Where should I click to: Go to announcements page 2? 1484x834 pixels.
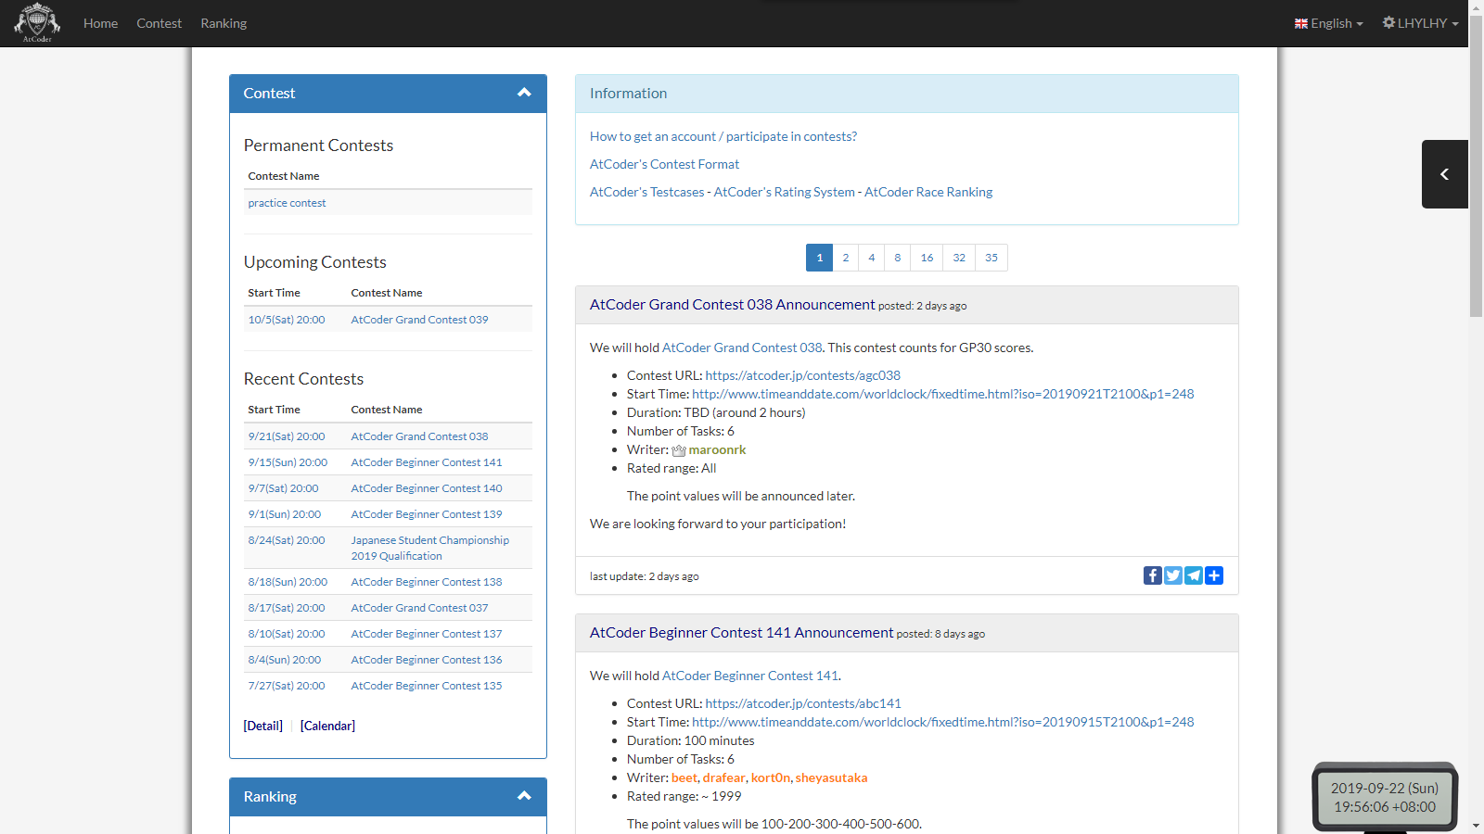click(x=845, y=258)
